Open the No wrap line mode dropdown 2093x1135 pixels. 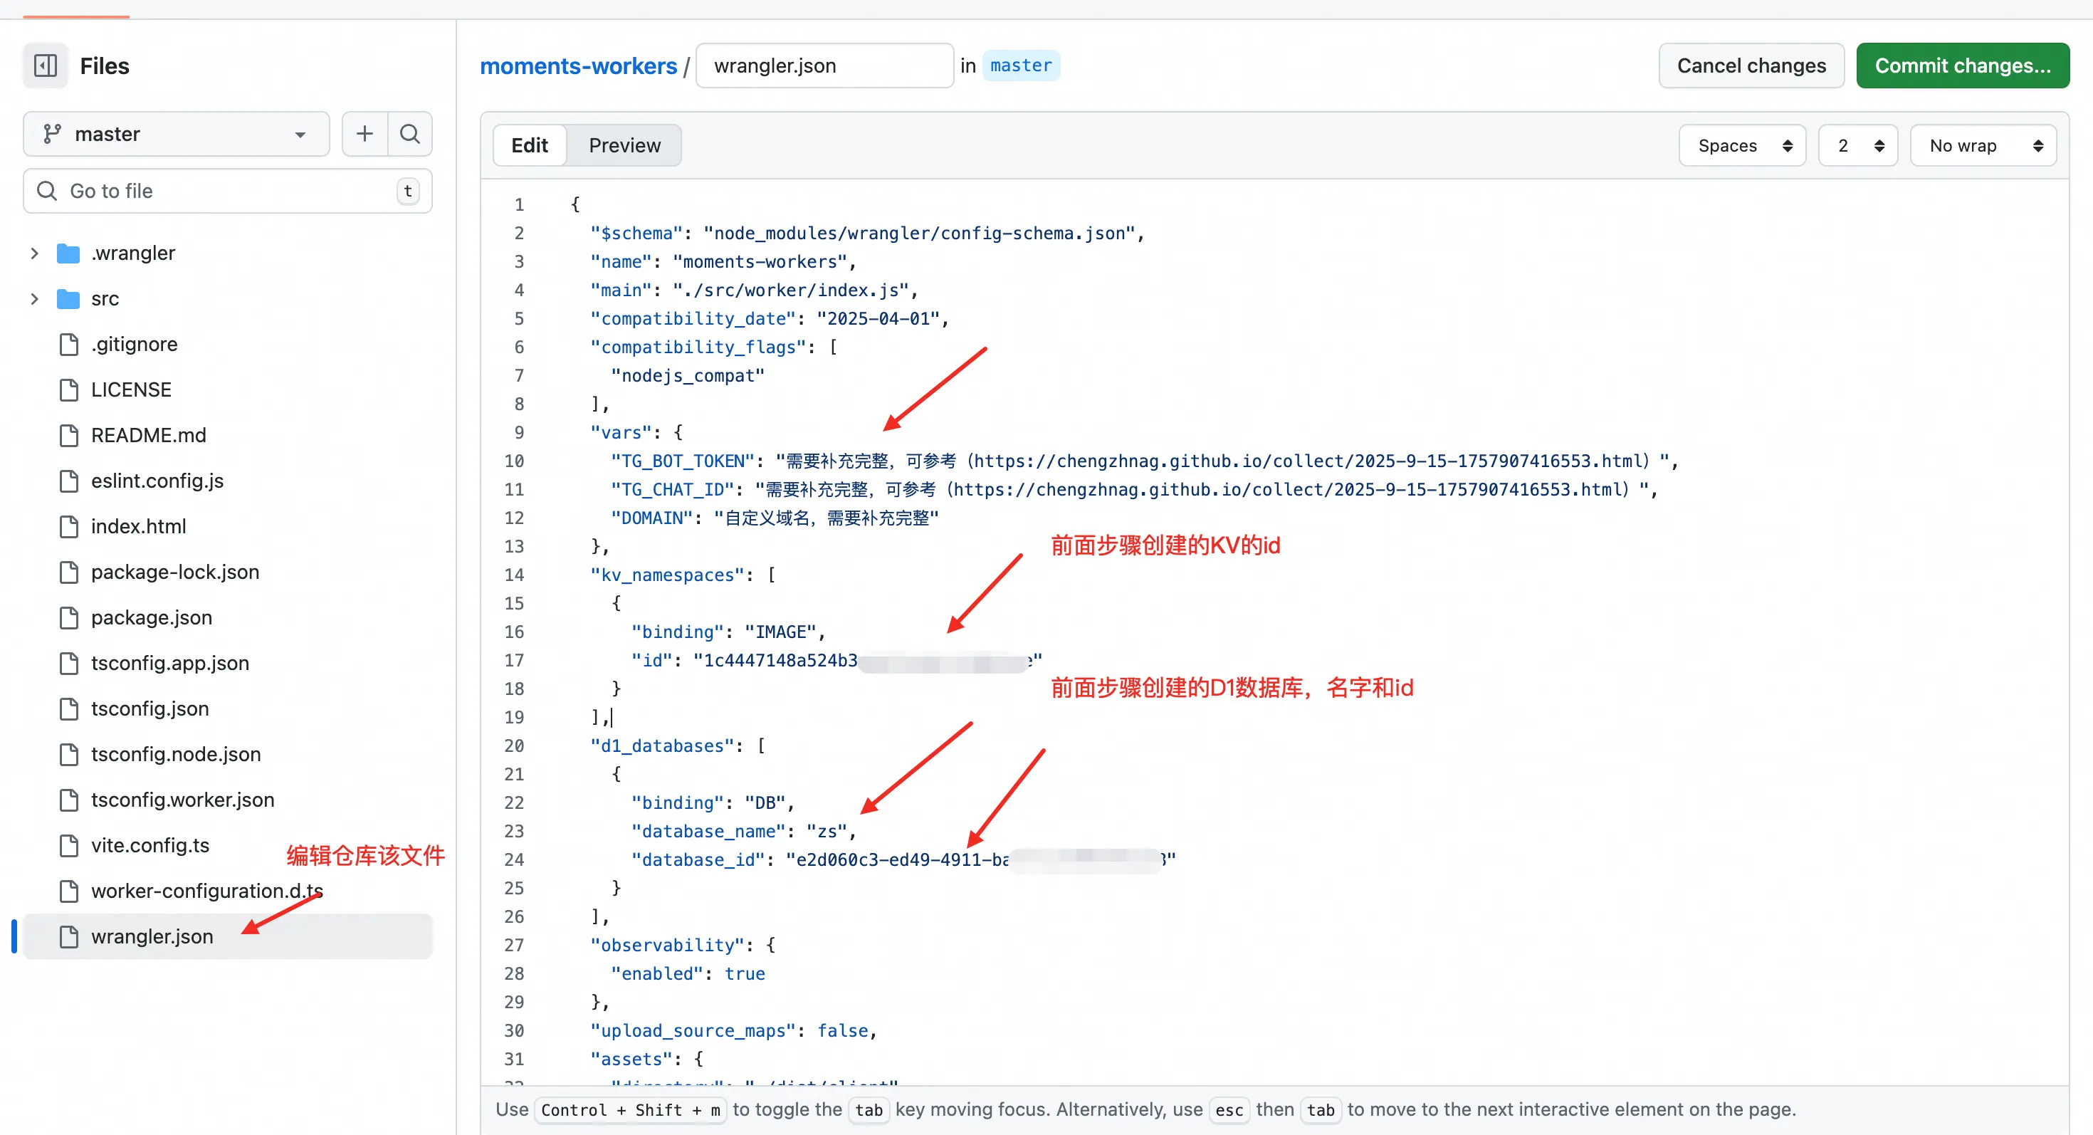coord(1983,145)
